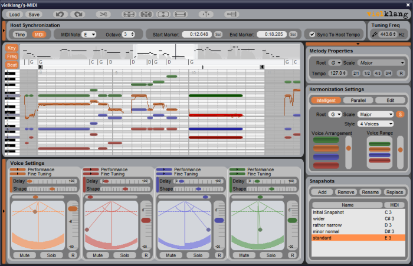Collapse Host Synchronization panel arrow
Image resolution: width=413 pixels, height=266 pixels.
pyautogui.click(x=4, y=31)
